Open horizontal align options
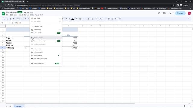Viewport: 193px width, 108px height. [x=89, y=19]
